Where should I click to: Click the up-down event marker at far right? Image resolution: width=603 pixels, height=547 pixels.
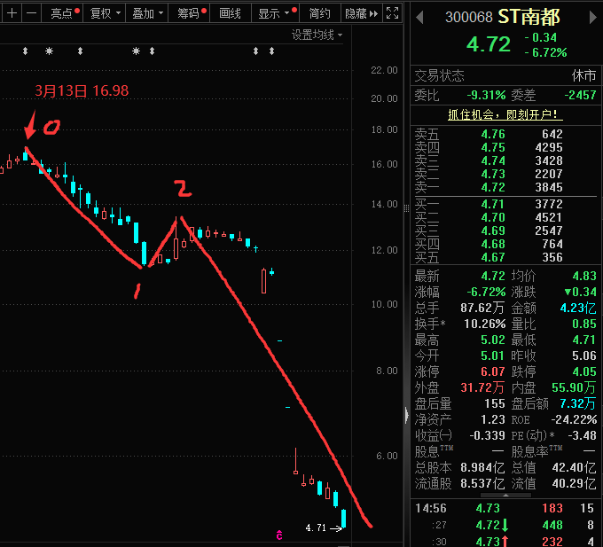click(x=271, y=51)
